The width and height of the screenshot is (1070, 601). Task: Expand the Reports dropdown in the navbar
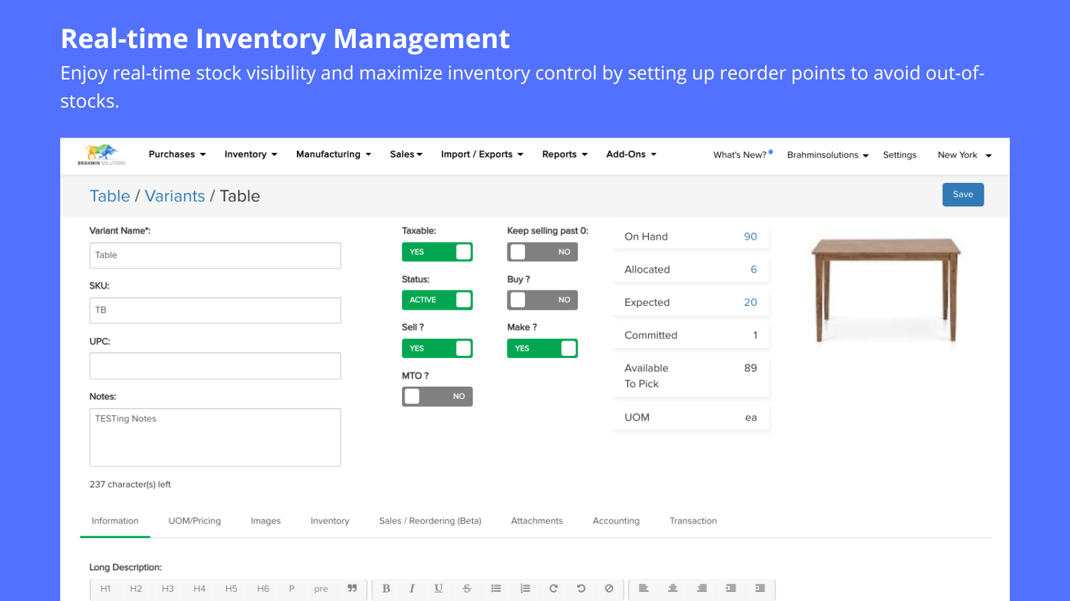click(x=564, y=154)
